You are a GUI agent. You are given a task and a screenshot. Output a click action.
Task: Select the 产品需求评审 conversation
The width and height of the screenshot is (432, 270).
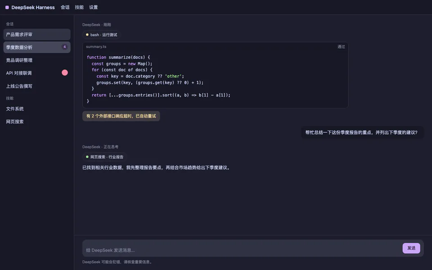click(37, 35)
